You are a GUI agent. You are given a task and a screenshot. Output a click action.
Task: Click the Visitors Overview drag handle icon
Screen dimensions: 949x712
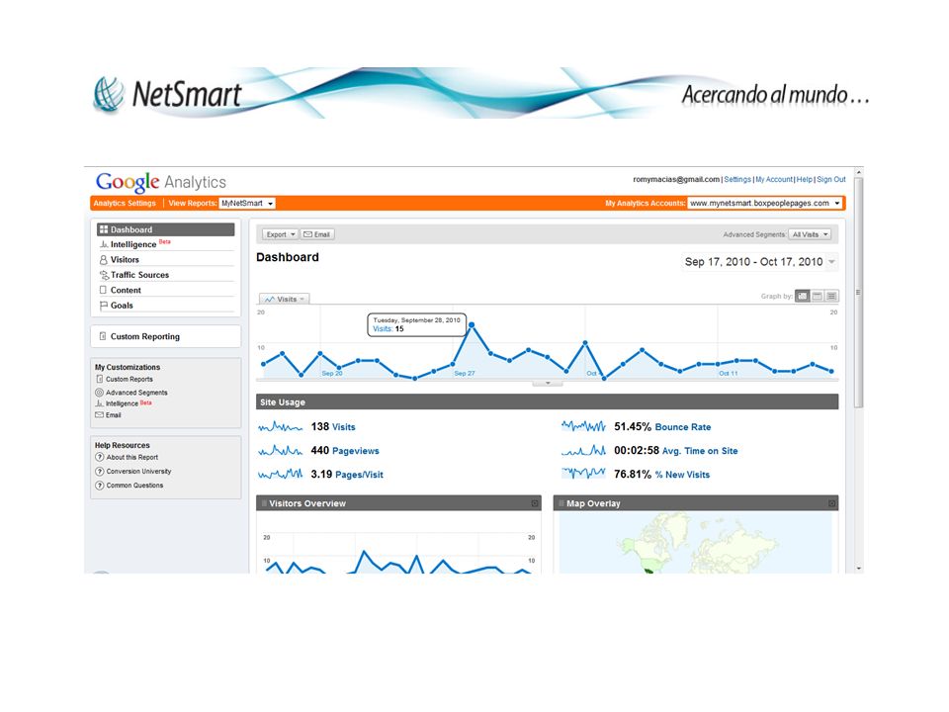tap(264, 503)
